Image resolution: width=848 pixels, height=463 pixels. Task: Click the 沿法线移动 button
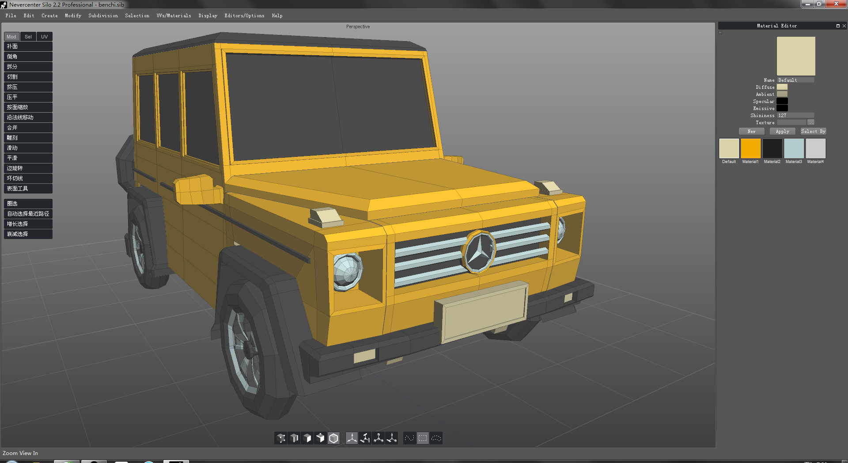point(28,118)
